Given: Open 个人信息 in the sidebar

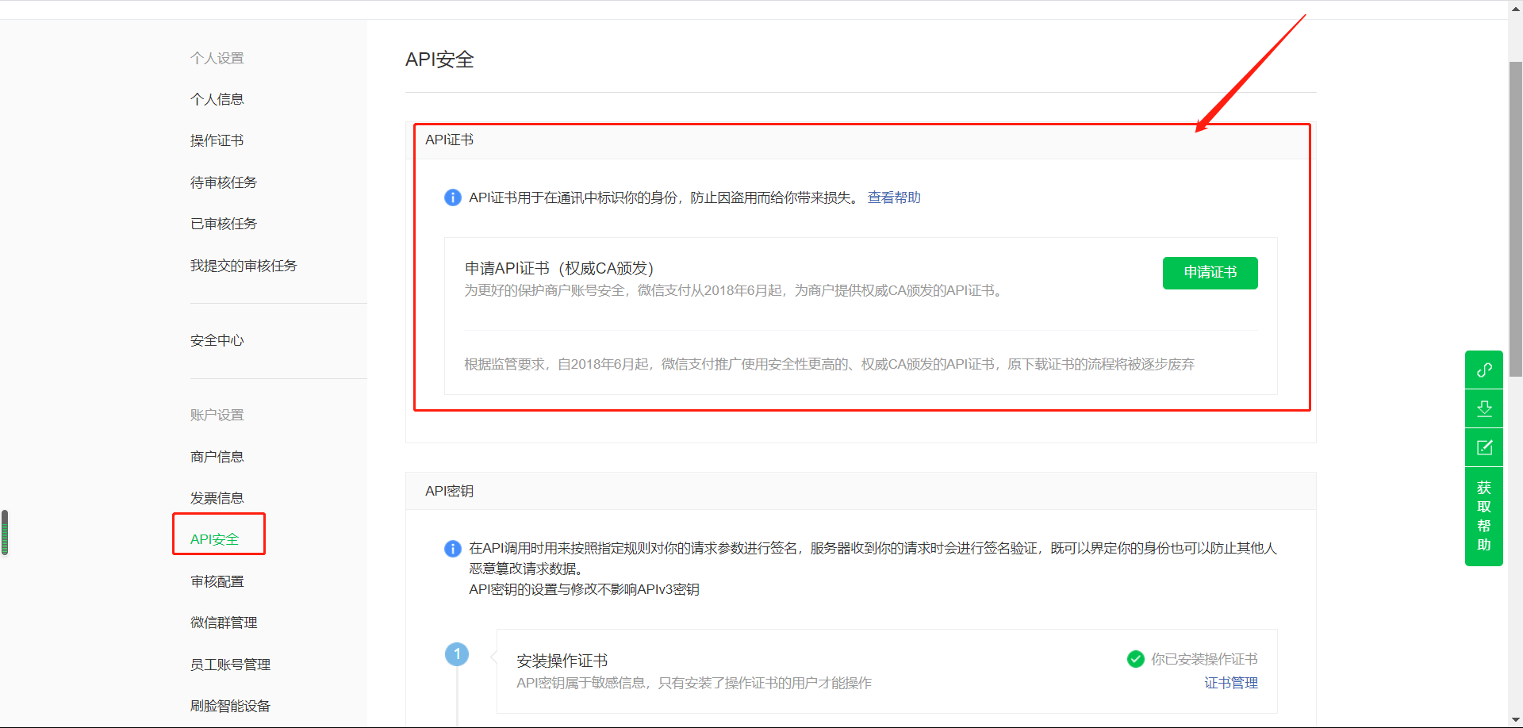Looking at the screenshot, I should click(217, 99).
